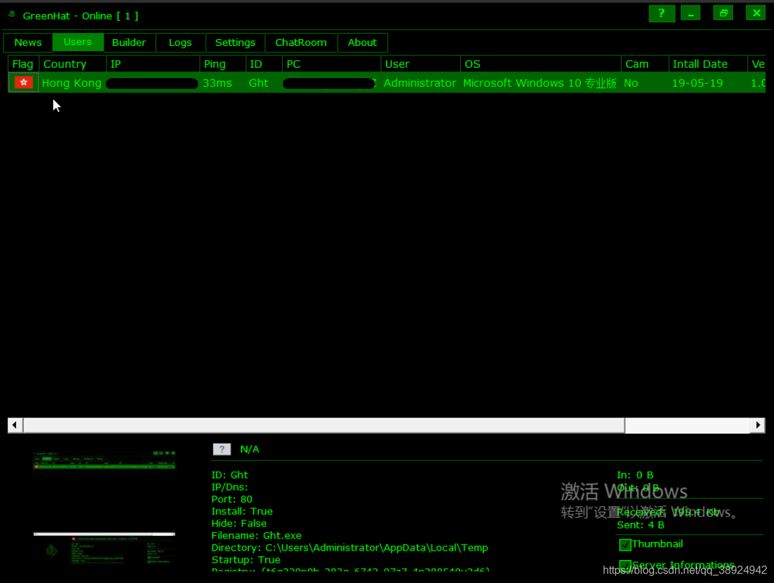The image size is (774, 583).
Task: Toggle the Thumbnail checkbox
Action: point(625,545)
